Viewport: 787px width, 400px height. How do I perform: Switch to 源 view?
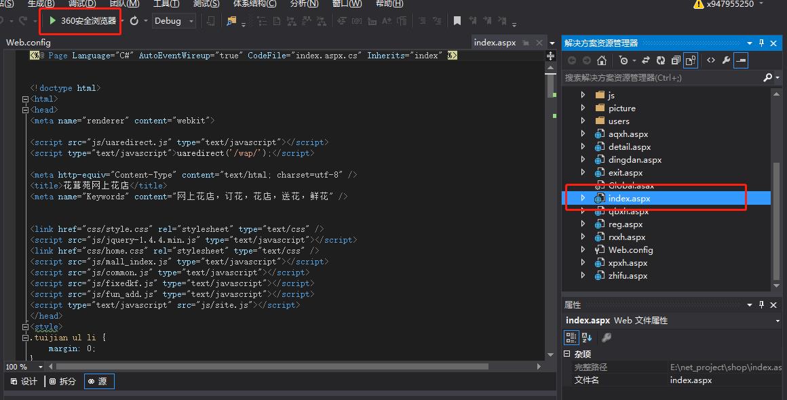[x=99, y=382]
